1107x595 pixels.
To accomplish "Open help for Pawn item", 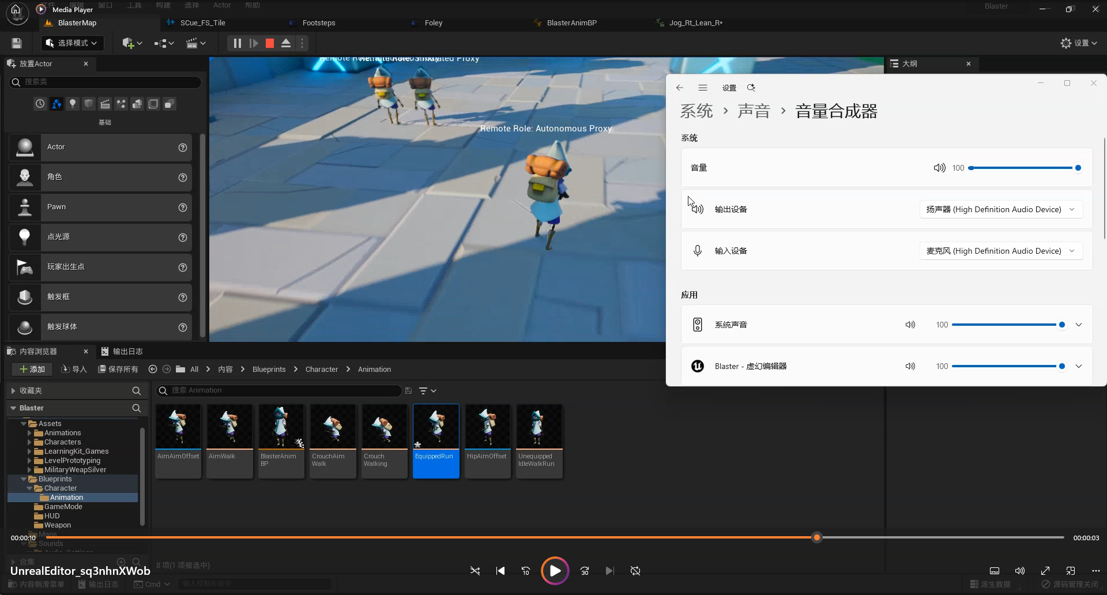I will [x=183, y=208].
